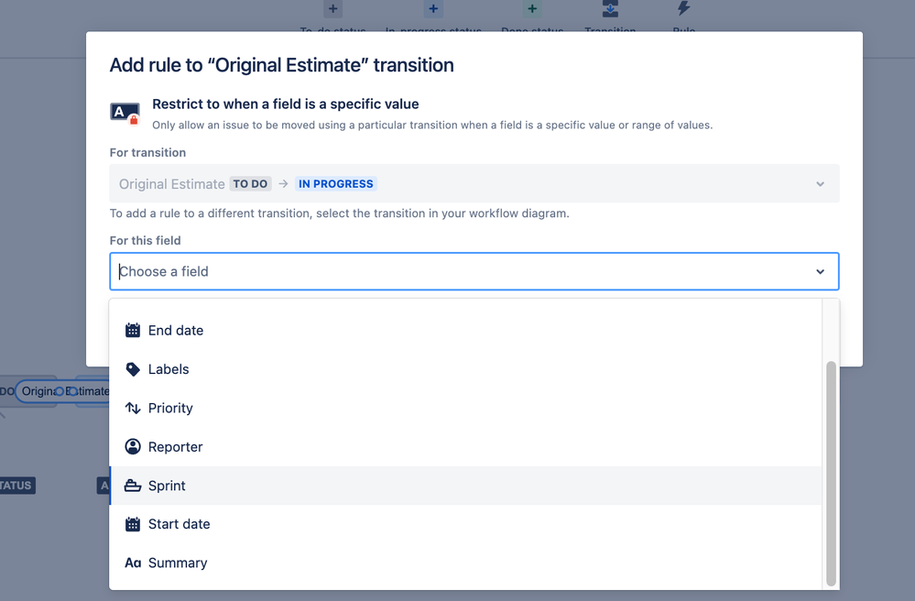Viewport: 915px width, 601px height.
Task: Click the Transition icon in background toolbar
Action: [x=610, y=9]
